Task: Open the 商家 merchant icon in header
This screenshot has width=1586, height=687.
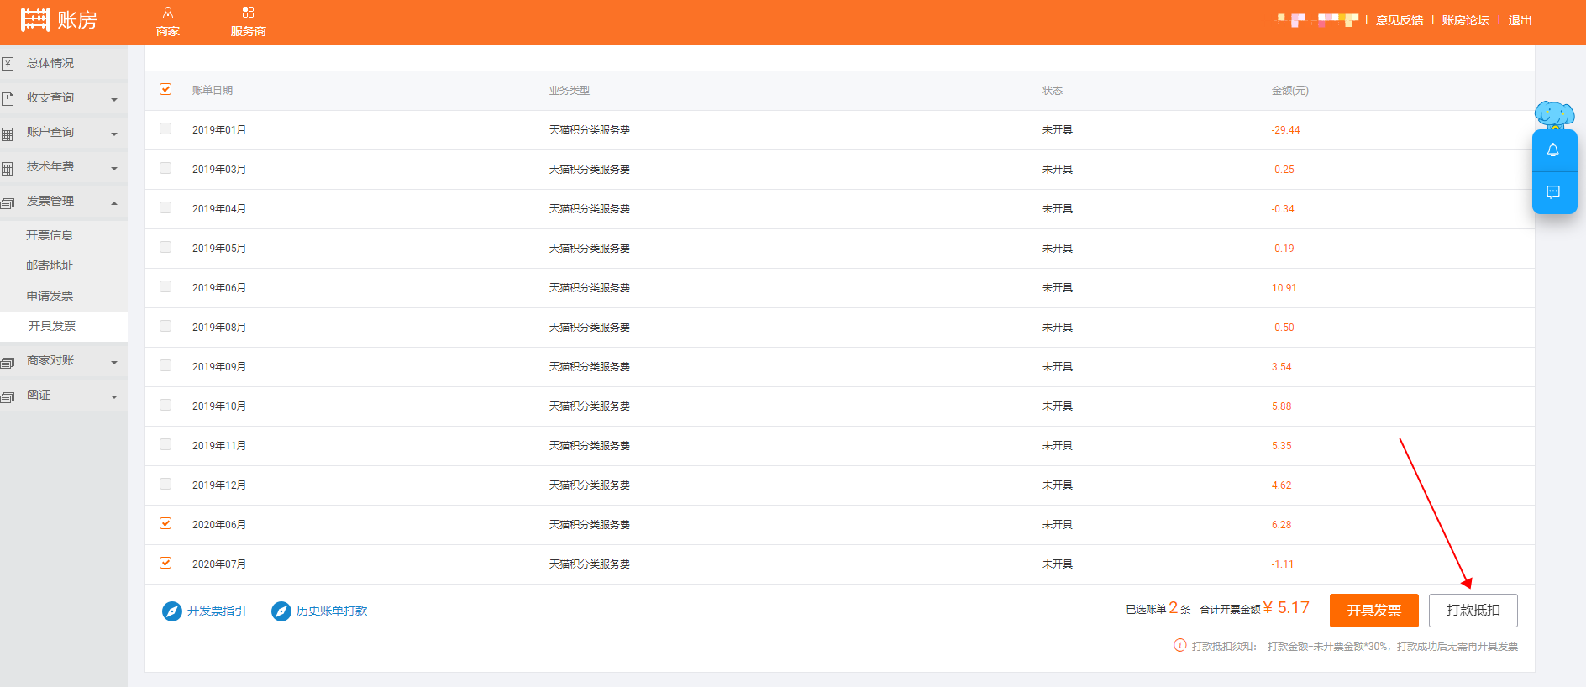Action: (x=168, y=13)
